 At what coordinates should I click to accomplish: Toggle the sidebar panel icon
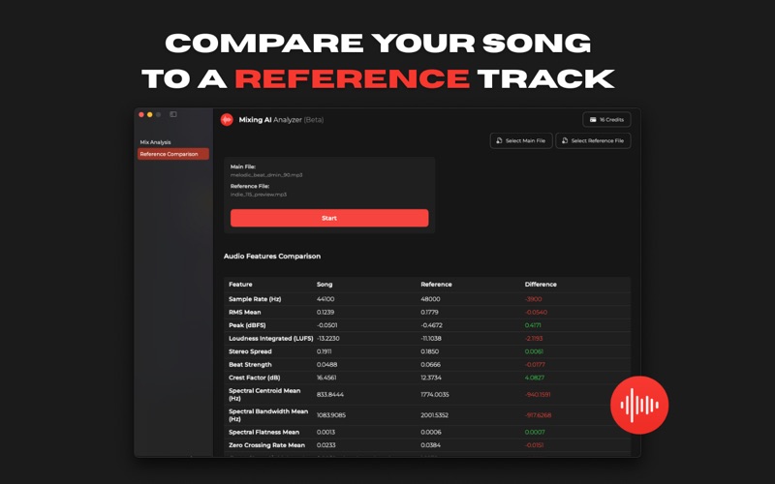(x=173, y=114)
